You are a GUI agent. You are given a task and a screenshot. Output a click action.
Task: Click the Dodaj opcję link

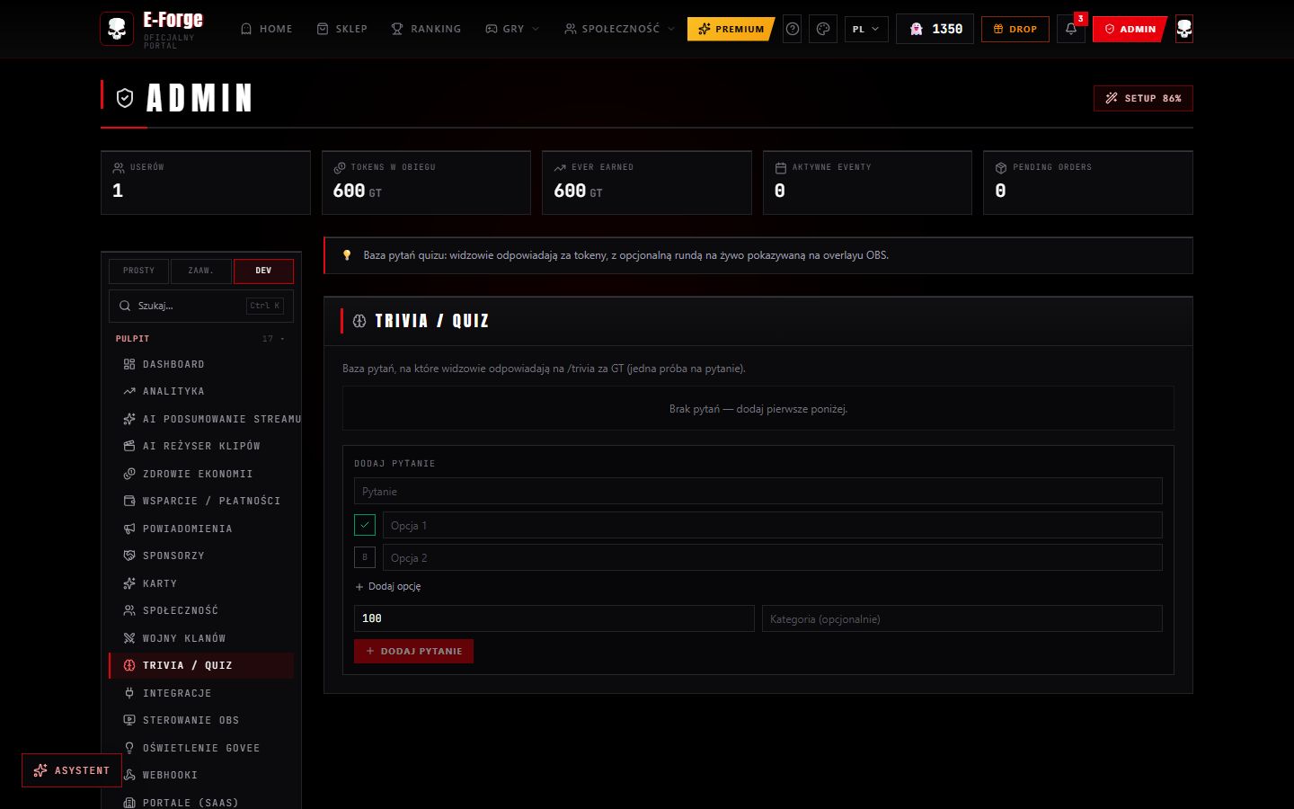tap(388, 586)
